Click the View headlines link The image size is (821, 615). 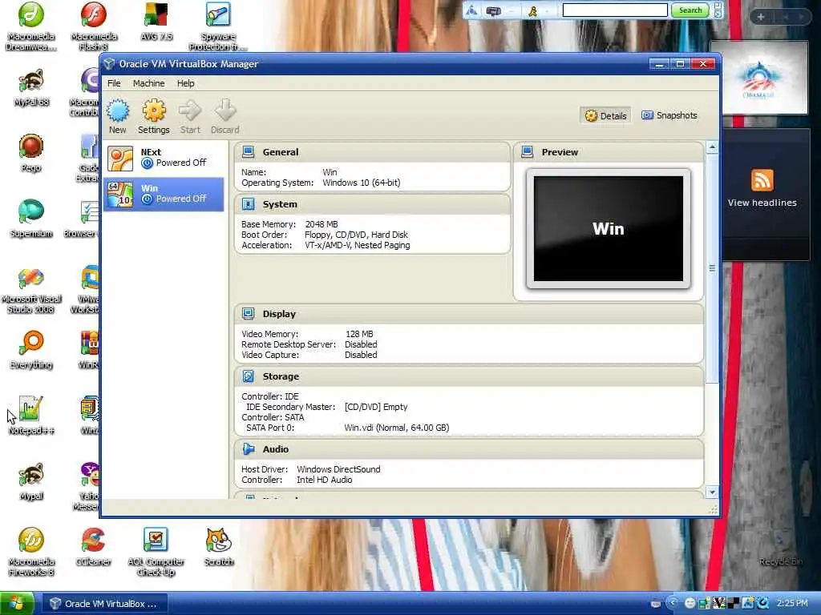tap(762, 203)
